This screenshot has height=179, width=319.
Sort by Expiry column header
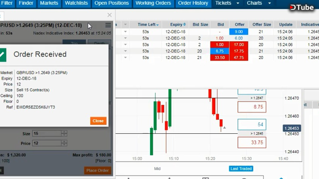click(x=177, y=24)
